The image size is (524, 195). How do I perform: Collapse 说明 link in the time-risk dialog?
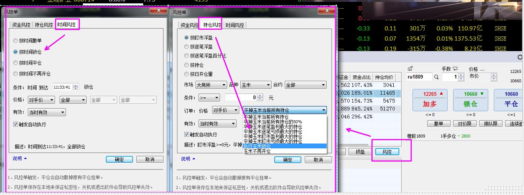20,159
